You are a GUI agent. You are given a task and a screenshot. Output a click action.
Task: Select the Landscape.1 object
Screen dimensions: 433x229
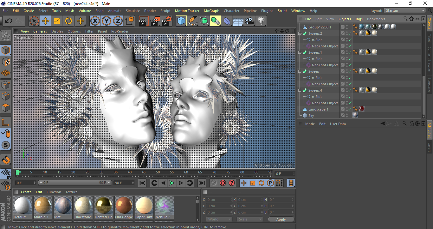coord(318,109)
